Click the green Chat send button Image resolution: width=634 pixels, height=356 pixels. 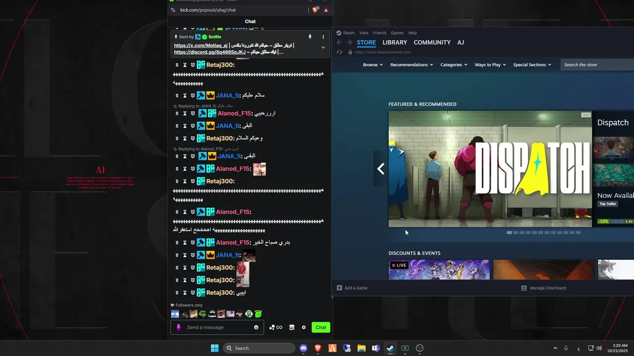pos(321,327)
